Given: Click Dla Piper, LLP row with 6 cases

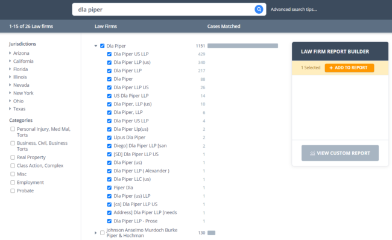Looking at the screenshot, I should click(128, 112).
